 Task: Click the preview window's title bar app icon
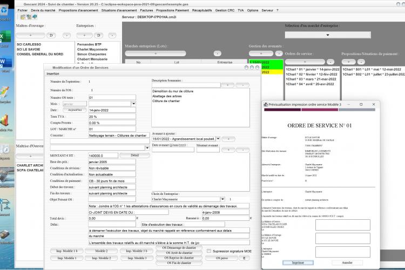(266, 104)
